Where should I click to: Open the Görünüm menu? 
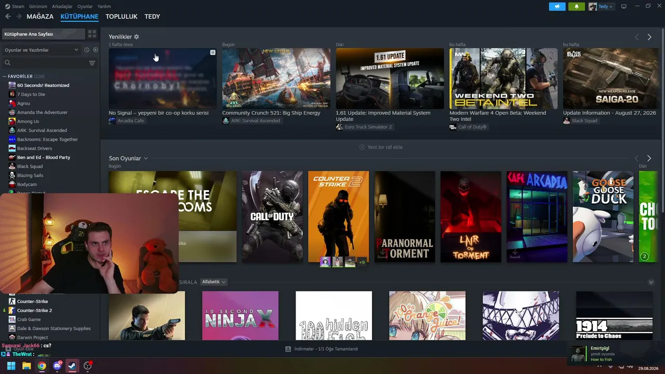point(38,6)
